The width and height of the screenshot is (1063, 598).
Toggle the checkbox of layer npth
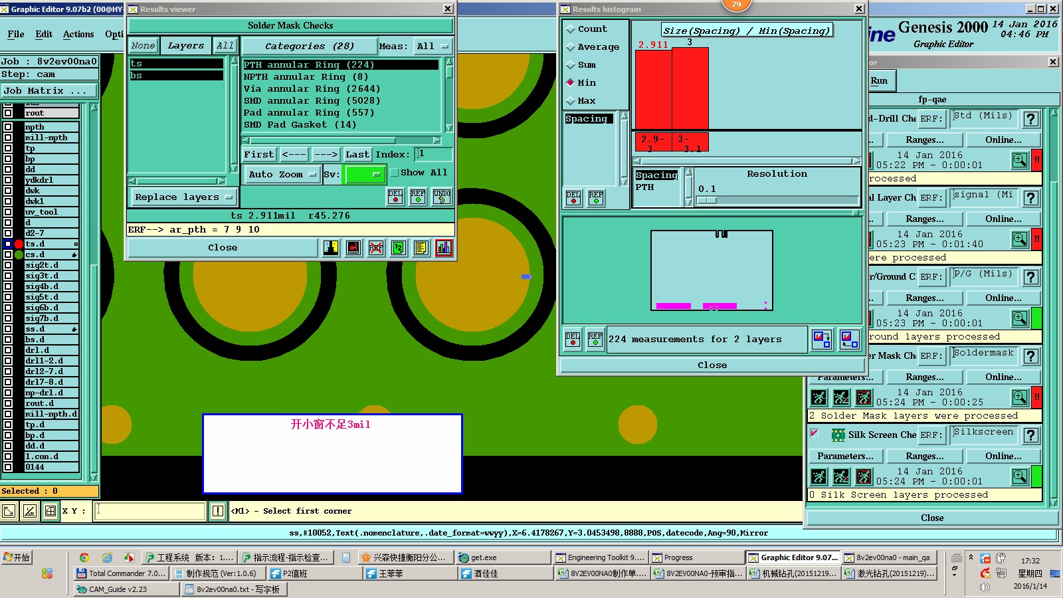[x=8, y=127]
